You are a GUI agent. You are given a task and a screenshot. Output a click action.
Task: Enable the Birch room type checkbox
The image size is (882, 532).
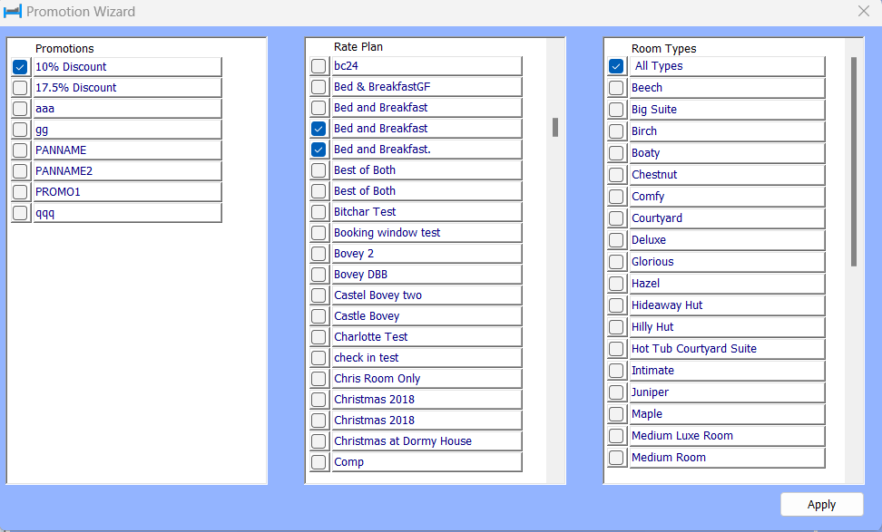point(616,131)
